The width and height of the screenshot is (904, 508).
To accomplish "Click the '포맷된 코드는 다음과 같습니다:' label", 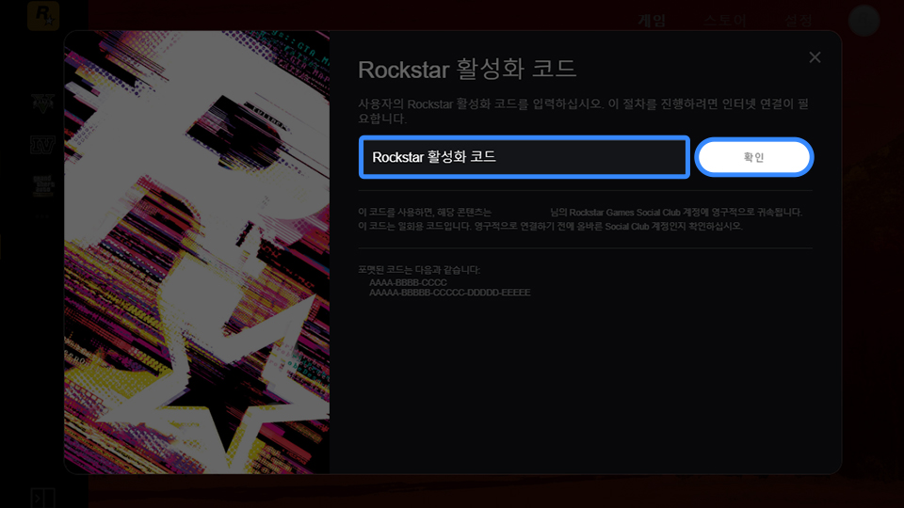I will 419,270.
